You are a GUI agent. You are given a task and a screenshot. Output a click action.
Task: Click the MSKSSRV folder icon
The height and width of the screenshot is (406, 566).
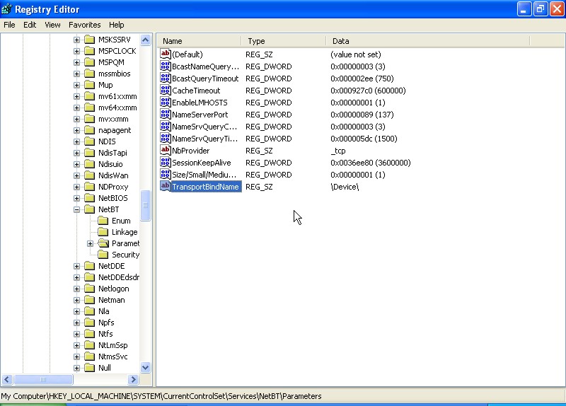coord(90,40)
